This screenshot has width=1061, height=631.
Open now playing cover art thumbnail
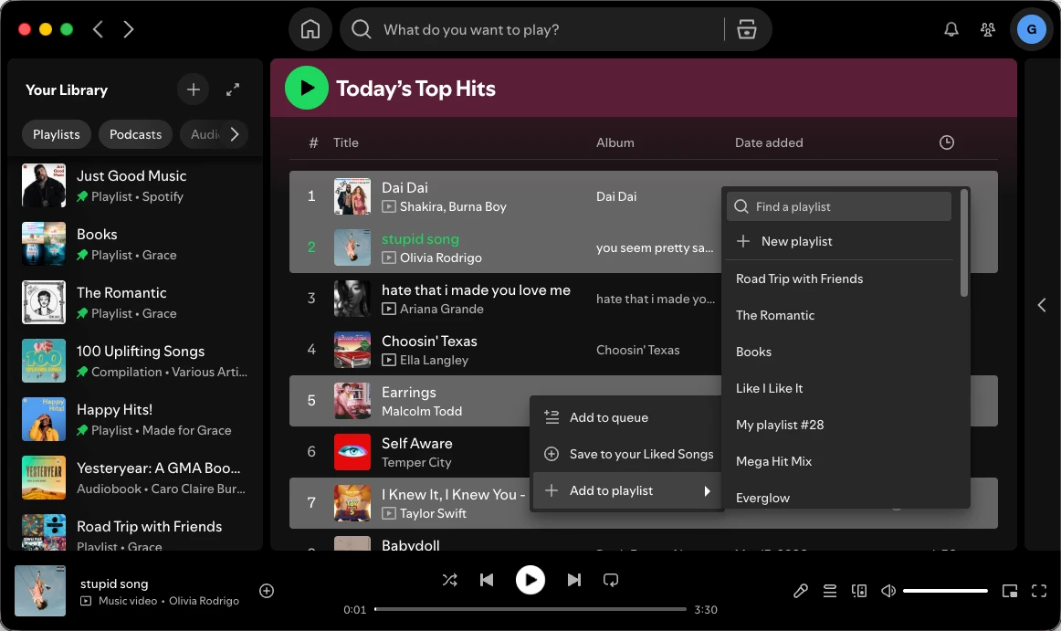tap(40, 591)
